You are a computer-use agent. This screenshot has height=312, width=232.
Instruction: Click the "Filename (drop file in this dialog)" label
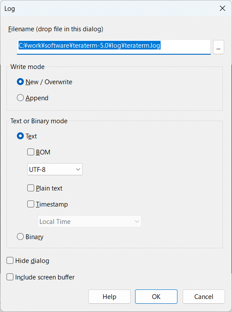click(56, 29)
